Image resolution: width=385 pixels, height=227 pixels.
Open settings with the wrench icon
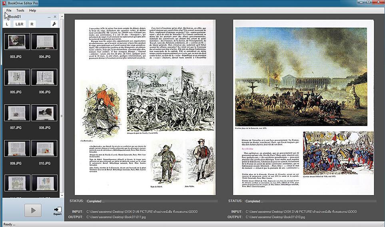coord(54,24)
